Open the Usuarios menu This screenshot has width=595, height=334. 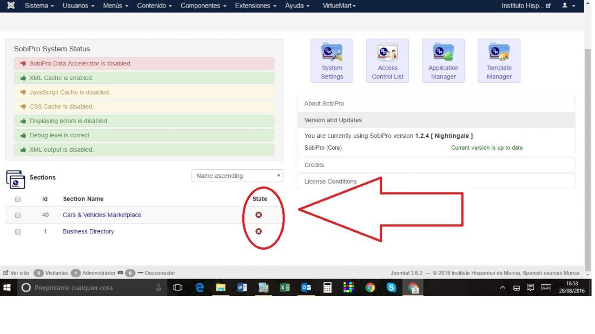click(x=78, y=6)
